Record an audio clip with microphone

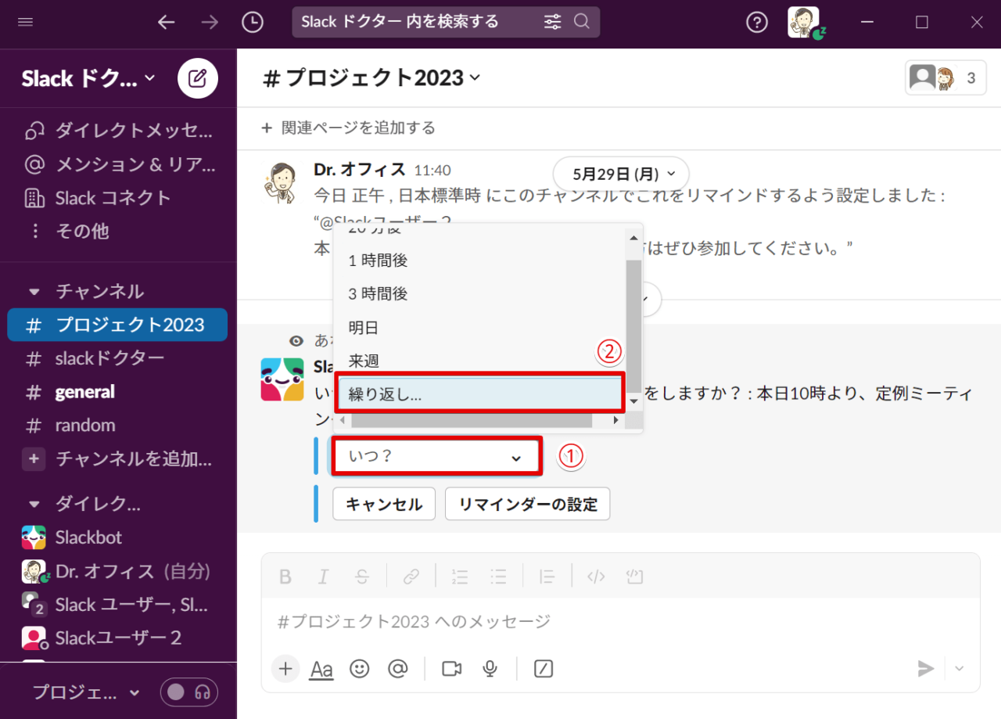pyautogui.click(x=490, y=669)
